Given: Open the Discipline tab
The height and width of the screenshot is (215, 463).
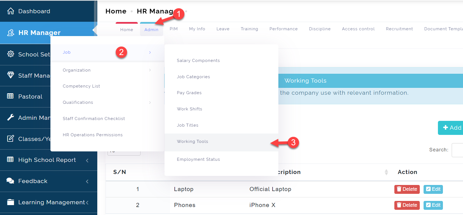Looking at the screenshot, I should pyautogui.click(x=320, y=29).
